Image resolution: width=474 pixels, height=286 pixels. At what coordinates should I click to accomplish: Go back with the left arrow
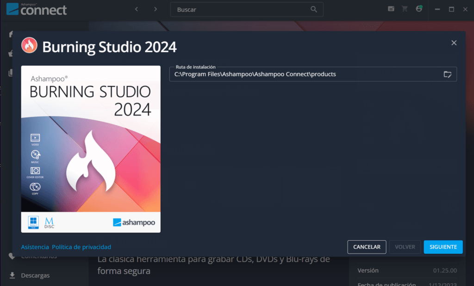[137, 9]
